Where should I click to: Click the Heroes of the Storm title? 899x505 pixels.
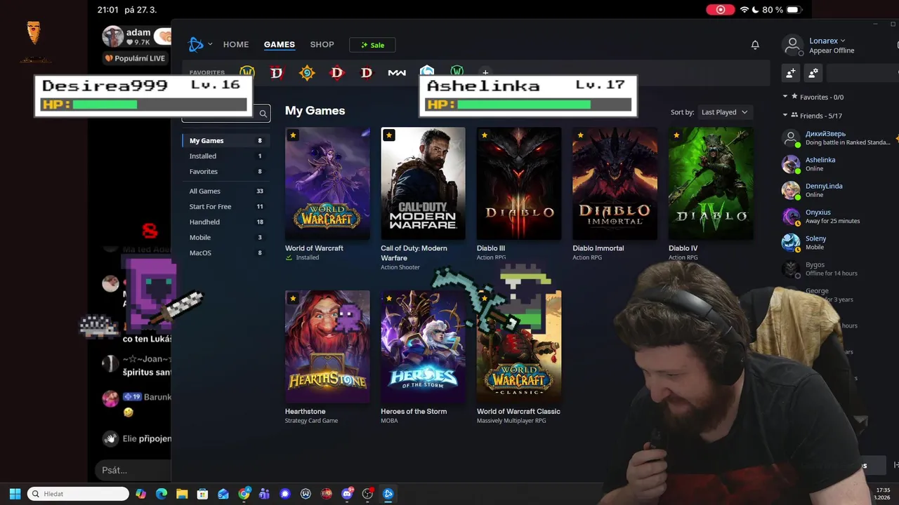[x=414, y=412]
